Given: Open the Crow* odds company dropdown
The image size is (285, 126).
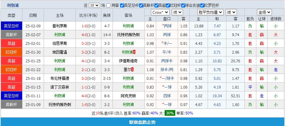Looking at the screenshot, I should pos(160,12).
